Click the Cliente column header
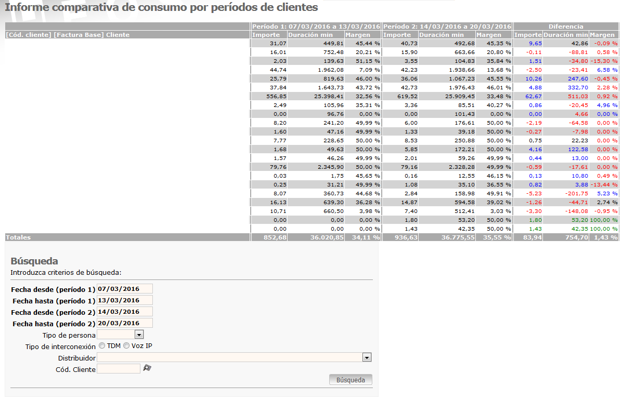The height and width of the screenshot is (400, 622). (x=118, y=35)
